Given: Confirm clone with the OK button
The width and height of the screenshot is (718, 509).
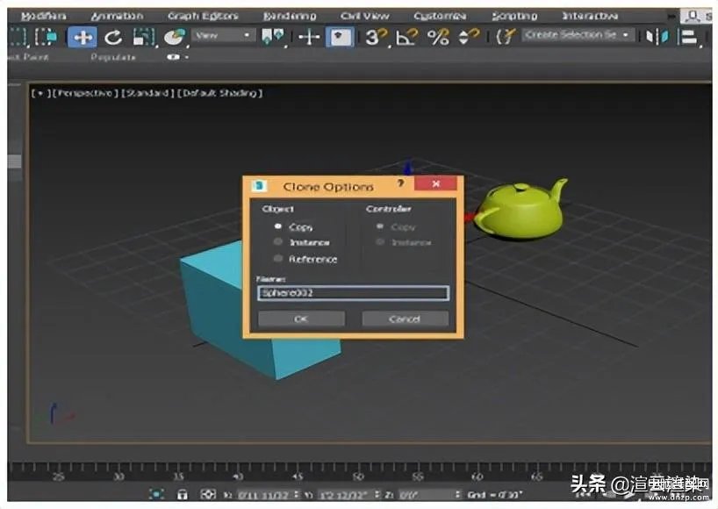Looking at the screenshot, I should click(x=302, y=319).
